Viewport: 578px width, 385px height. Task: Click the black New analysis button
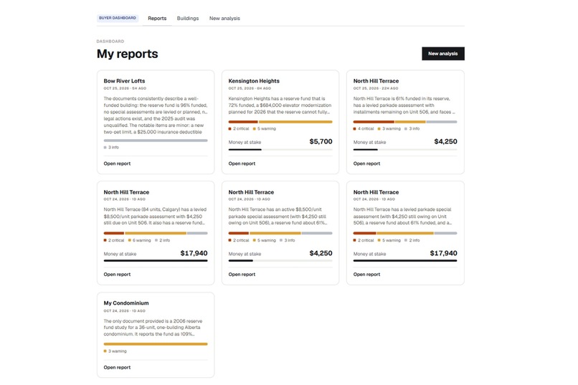point(442,54)
